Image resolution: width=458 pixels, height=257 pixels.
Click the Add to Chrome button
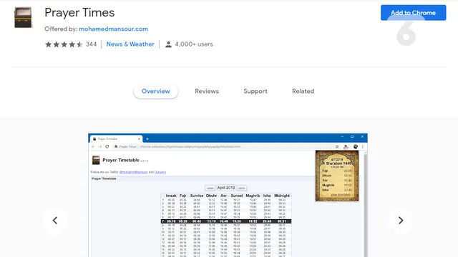[x=413, y=13]
